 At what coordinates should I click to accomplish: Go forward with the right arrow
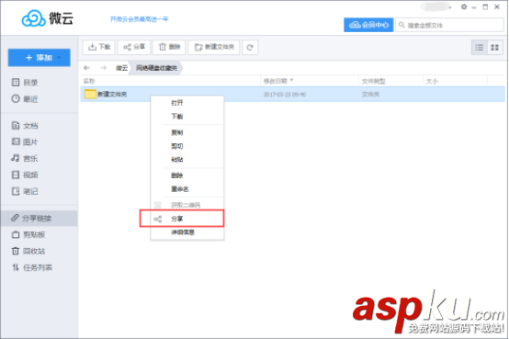tap(104, 68)
